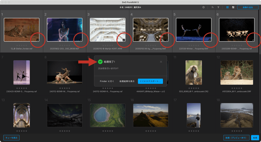Open the image information panel icon
Image resolution: width=261 pixels, height=142 pixels.
click(203, 7)
